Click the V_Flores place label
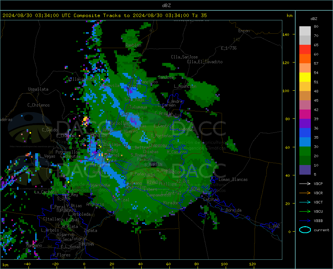The width and height of the screenshot is (333, 269). [x=61, y=255]
